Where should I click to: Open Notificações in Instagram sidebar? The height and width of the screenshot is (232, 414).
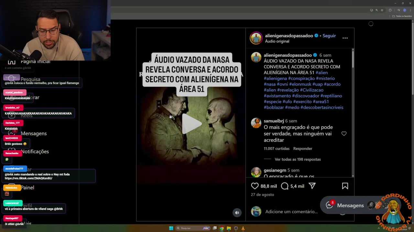pos(28,151)
